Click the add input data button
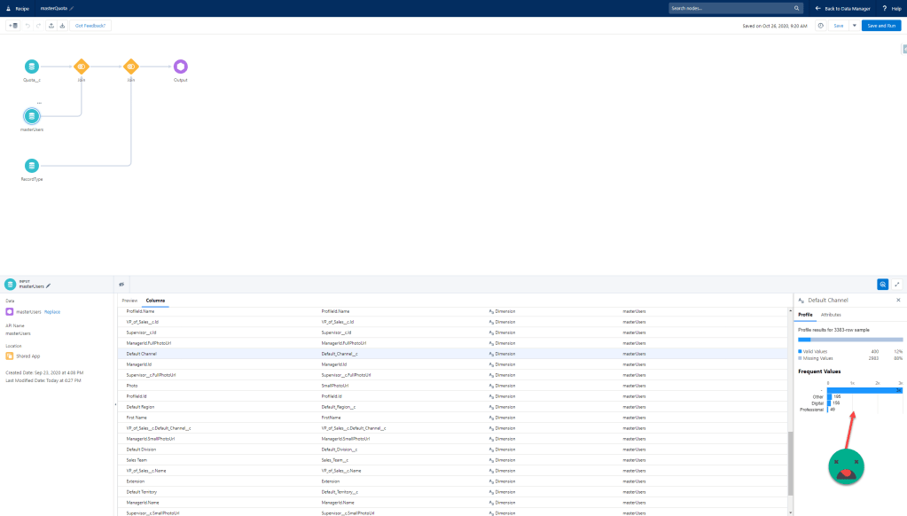 point(12,26)
